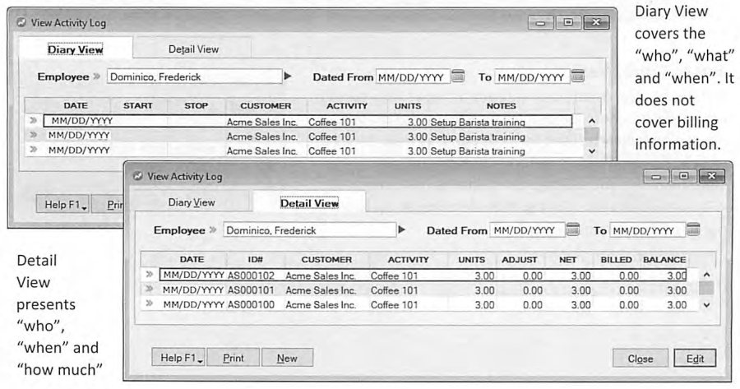Click Print button in front window

[234, 358]
